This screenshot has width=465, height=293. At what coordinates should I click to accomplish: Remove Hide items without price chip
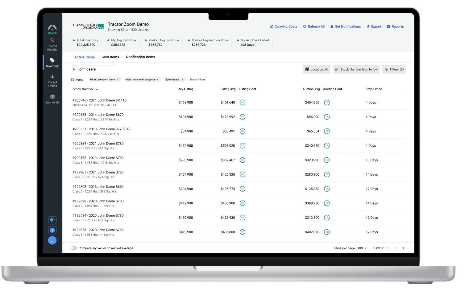point(158,79)
